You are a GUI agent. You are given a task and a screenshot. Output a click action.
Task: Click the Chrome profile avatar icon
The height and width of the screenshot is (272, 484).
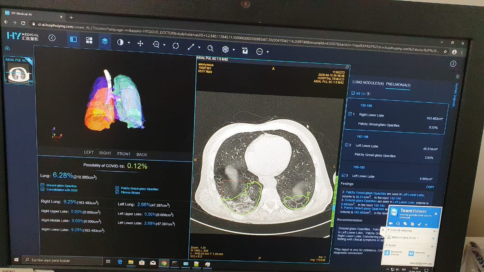tap(455, 52)
